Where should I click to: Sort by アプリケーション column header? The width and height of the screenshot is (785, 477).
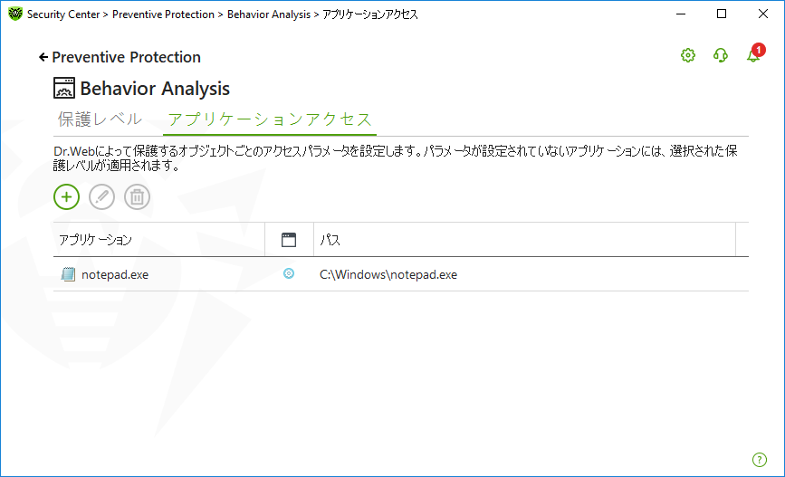tap(158, 240)
